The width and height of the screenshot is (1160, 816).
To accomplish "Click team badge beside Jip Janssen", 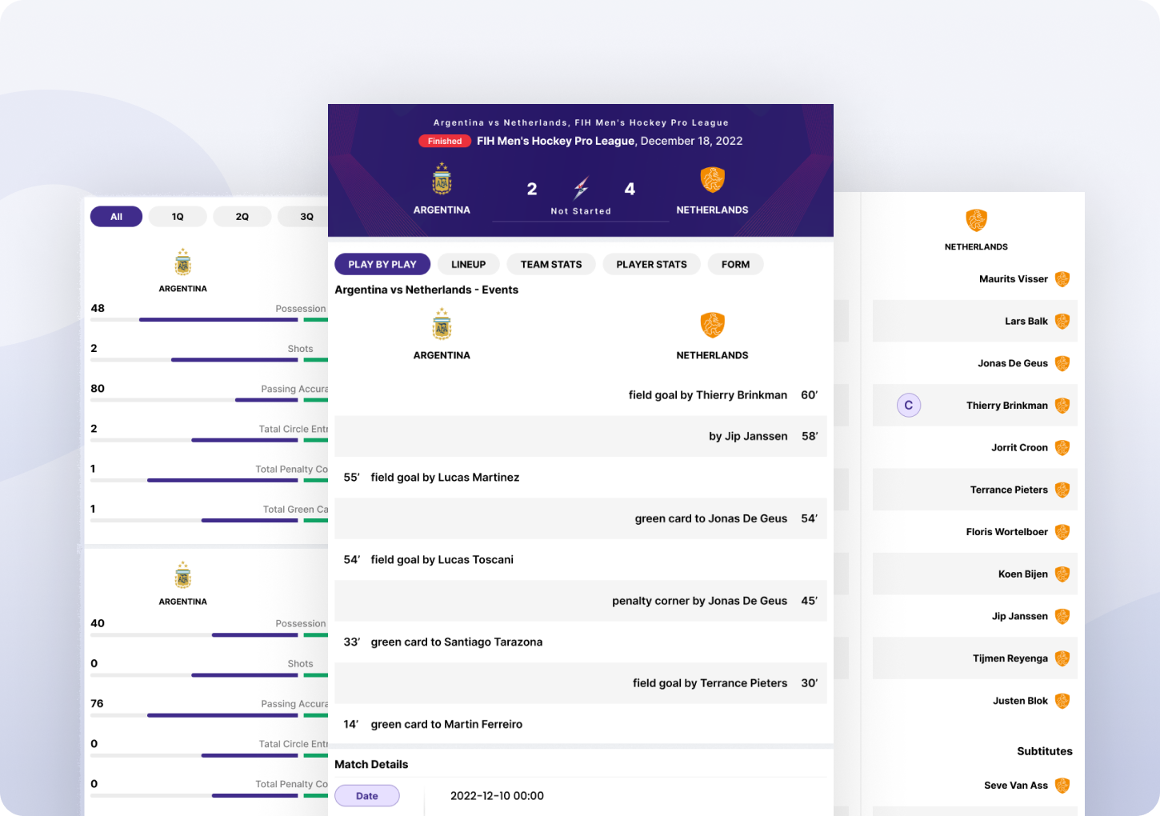I will pos(1062,616).
